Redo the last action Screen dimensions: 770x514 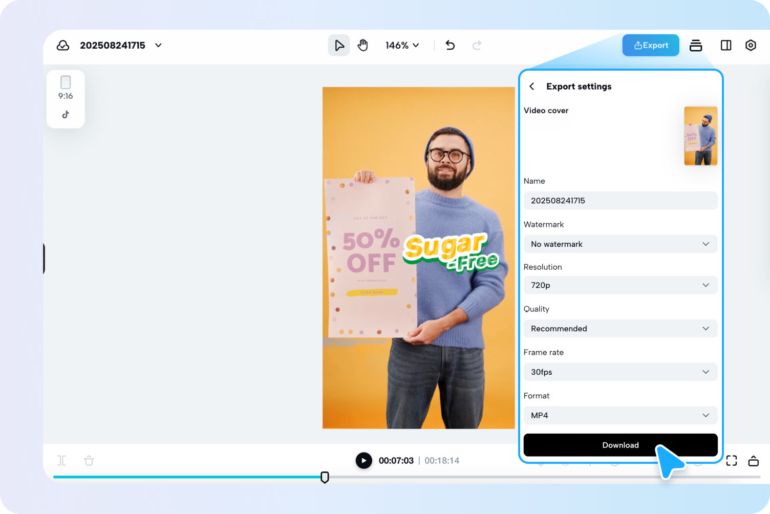pyautogui.click(x=477, y=45)
